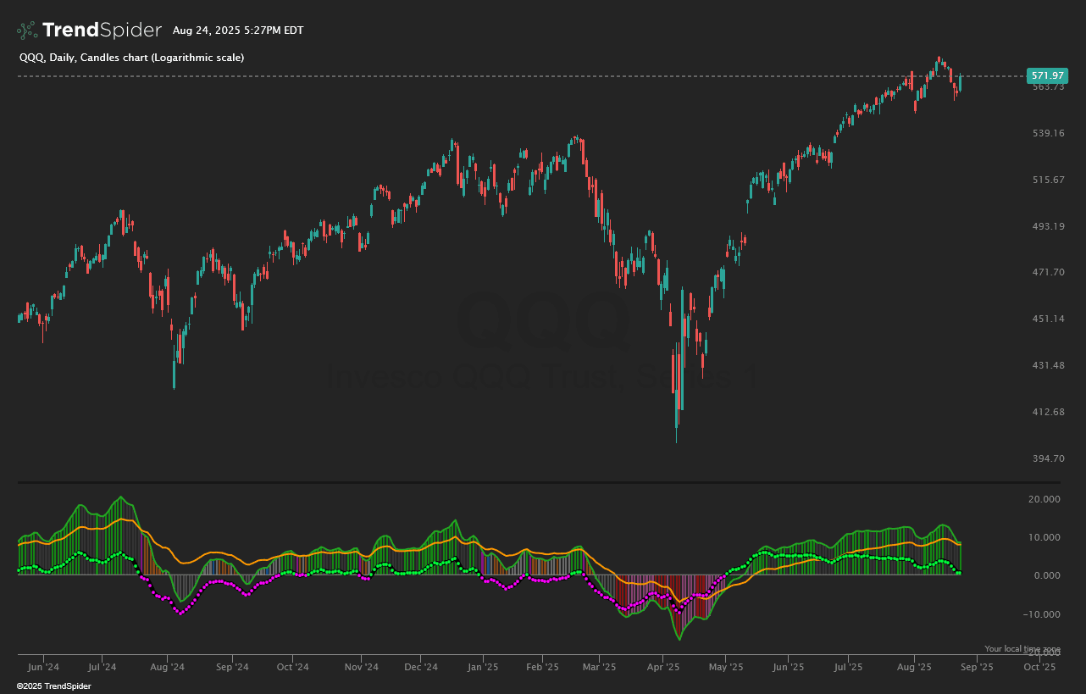The height and width of the screenshot is (694, 1086).
Task: Click the 0.000 indicator axis label
Action: 1047,575
